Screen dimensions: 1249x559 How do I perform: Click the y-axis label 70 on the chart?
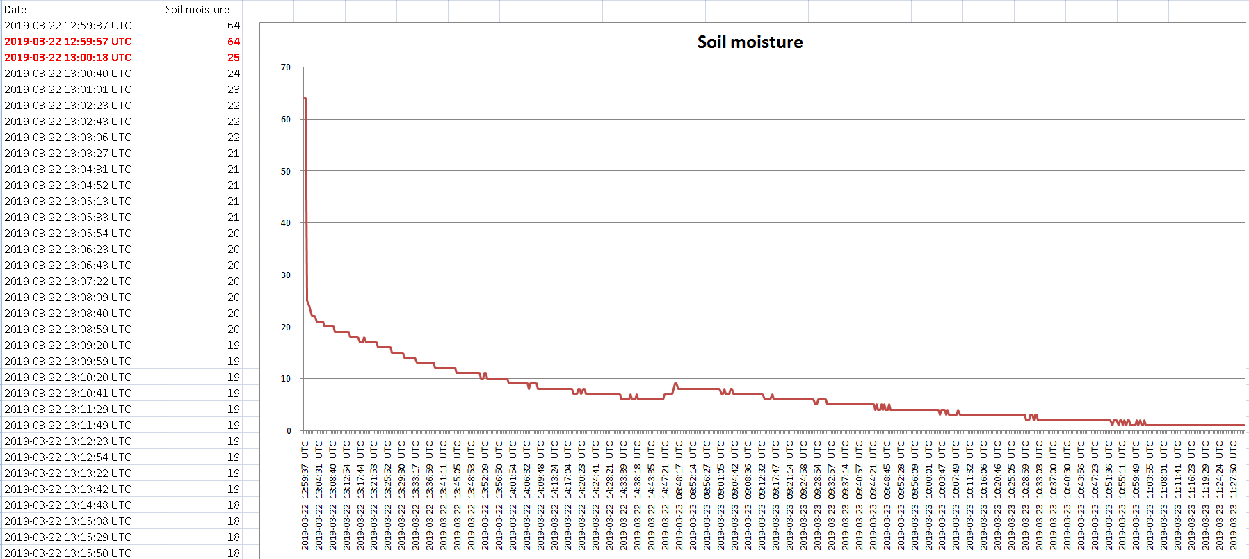coord(286,67)
